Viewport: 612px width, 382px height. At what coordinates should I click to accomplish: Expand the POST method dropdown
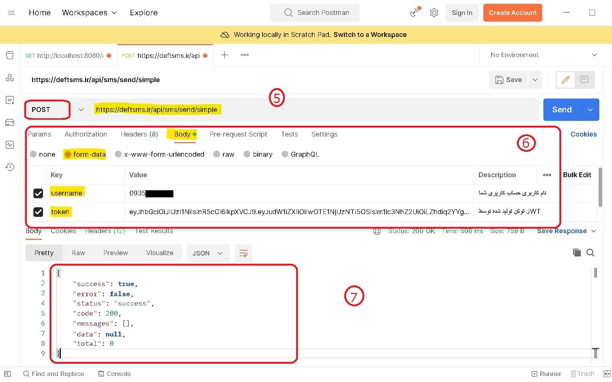(x=81, y=110)
